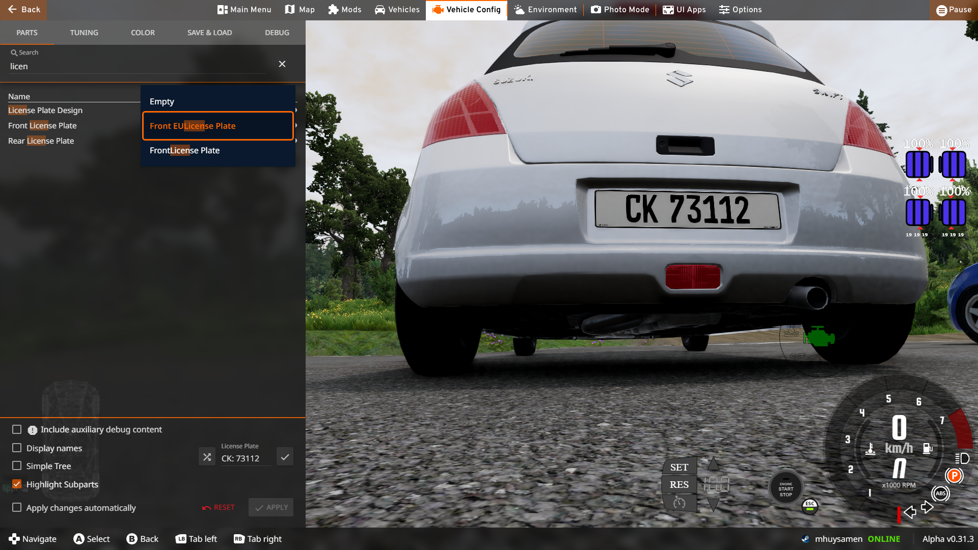978x550 pixels.
Task: Select the Front License Plate part row
Action: point(42,126)
